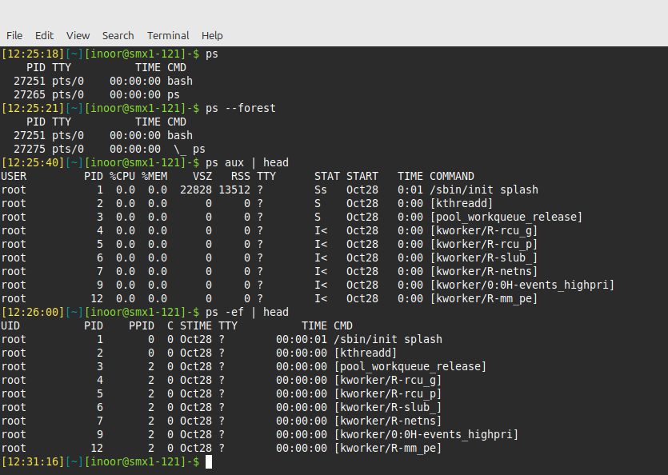Click the %CPU column header
Screen dimensions: 668x475
click(x=122, y=176)
